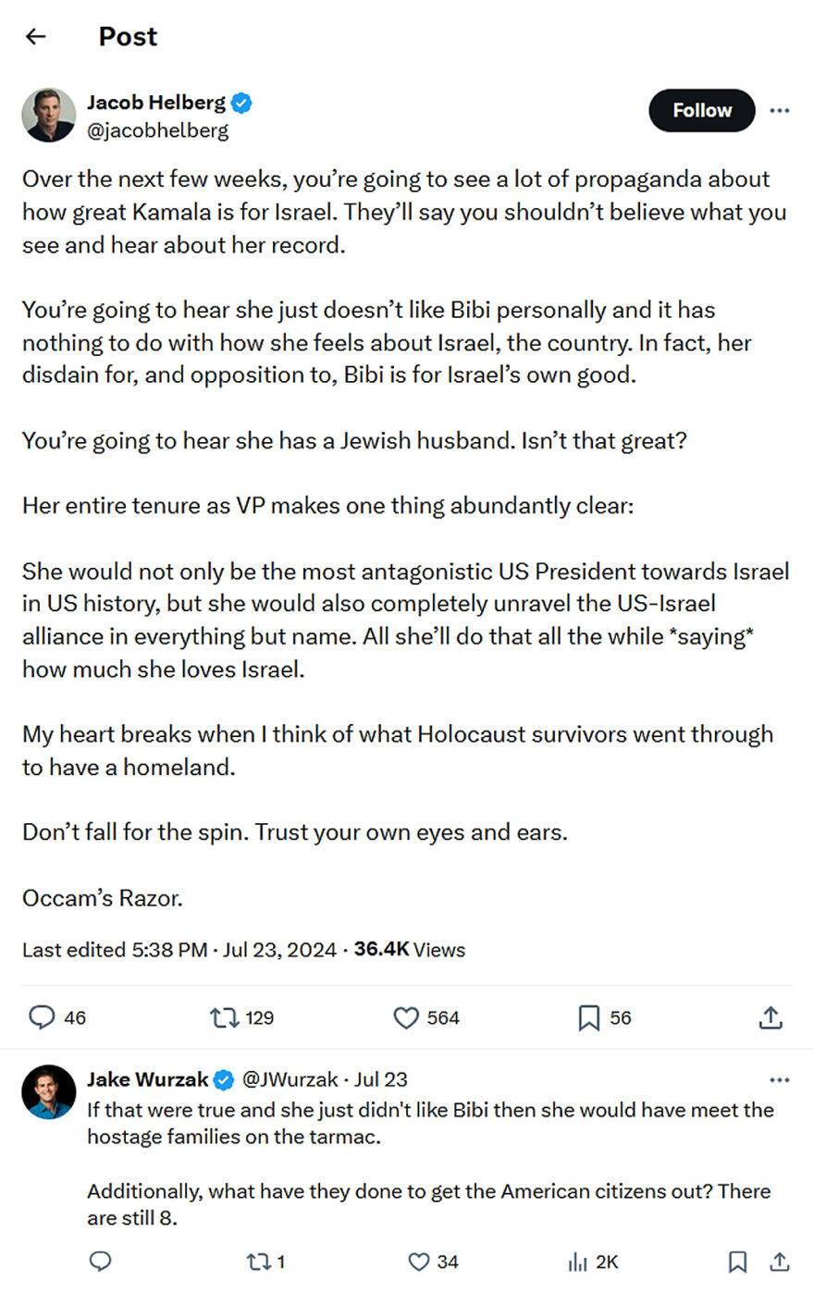Open Jacob Helberg's profile picture

tap(48, 116)
